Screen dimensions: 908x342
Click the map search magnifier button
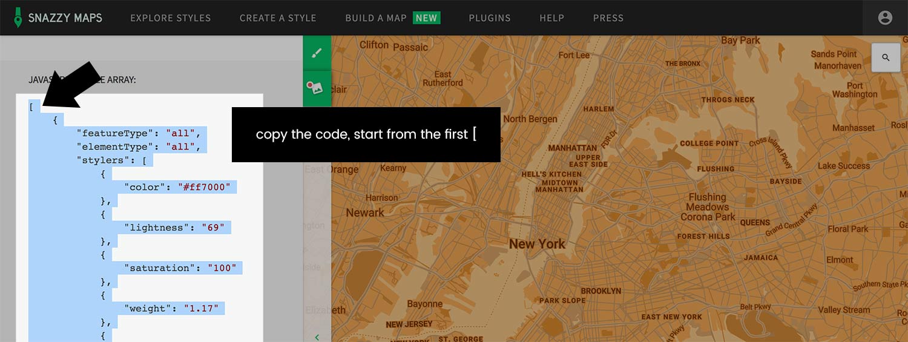(886, 58)
